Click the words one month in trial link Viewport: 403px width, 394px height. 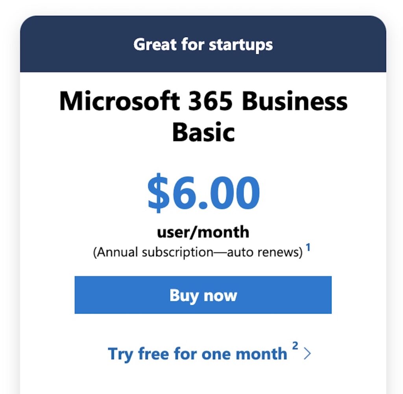(x=244, y=353)
